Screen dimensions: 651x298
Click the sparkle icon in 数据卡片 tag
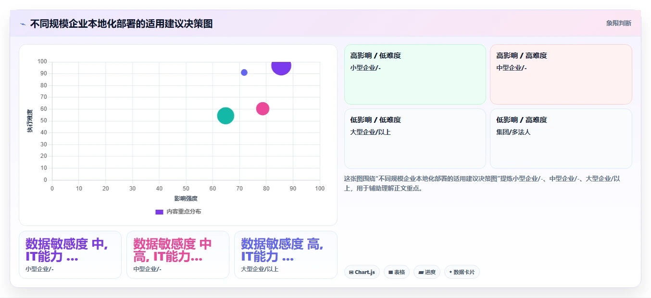click(x=451, y=272)
